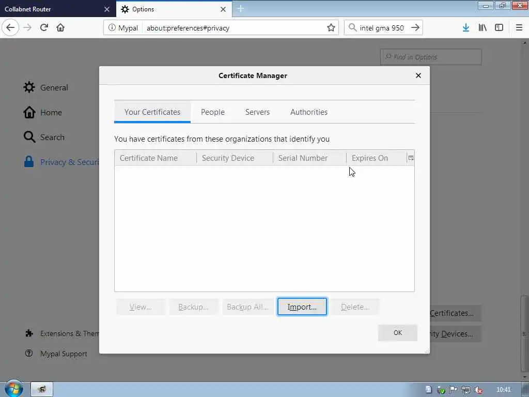
Task: Select the Your Certificates tab
Action: coord(152,112)
